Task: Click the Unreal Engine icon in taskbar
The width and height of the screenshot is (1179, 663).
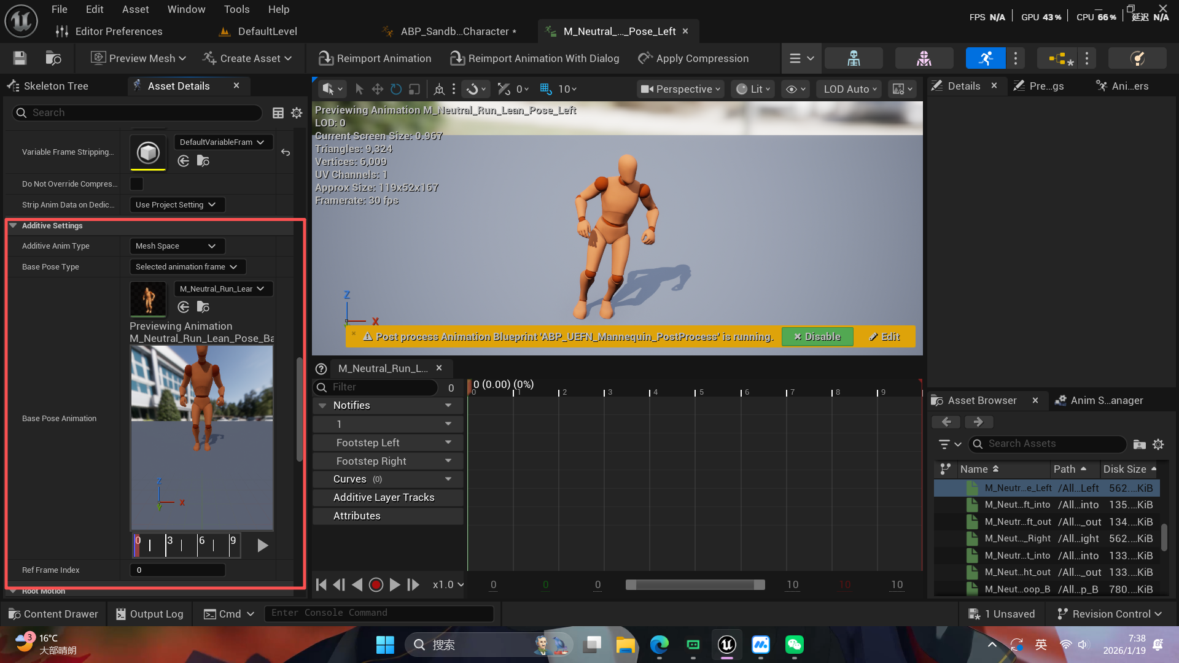Action: point(727,645)
